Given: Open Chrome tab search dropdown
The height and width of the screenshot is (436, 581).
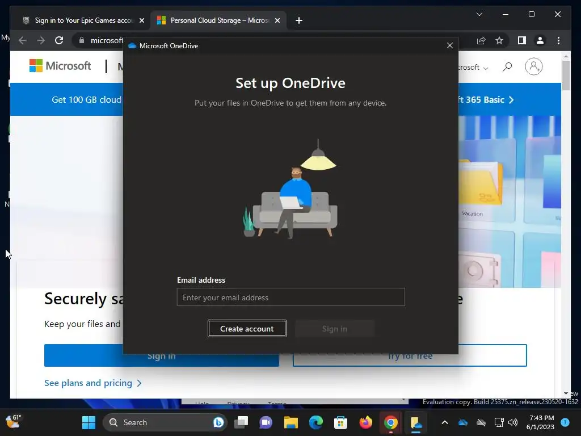Looking at the screenshot, I should coord(479,14).
